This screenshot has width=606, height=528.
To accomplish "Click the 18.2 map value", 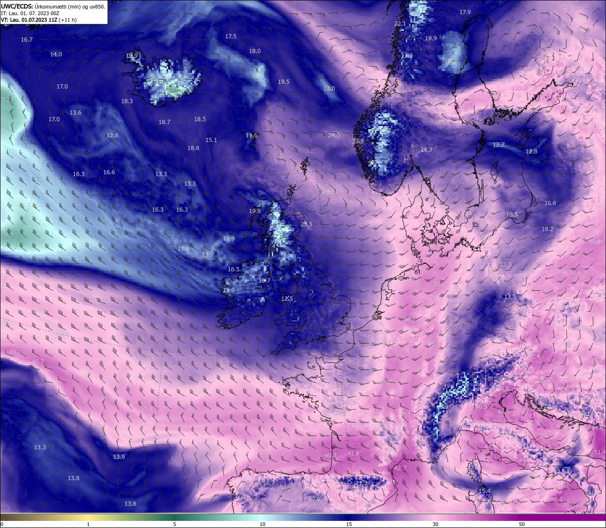I will [x=547, y=229].
